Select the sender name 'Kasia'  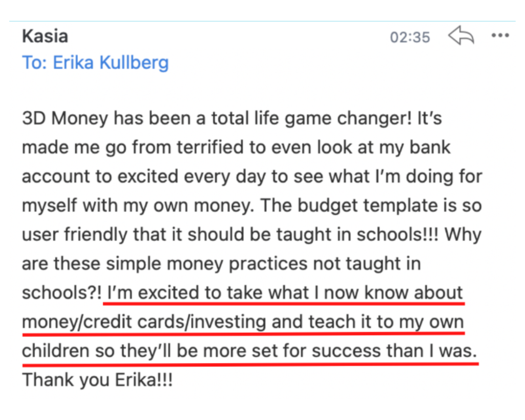(x=45, y=36)
